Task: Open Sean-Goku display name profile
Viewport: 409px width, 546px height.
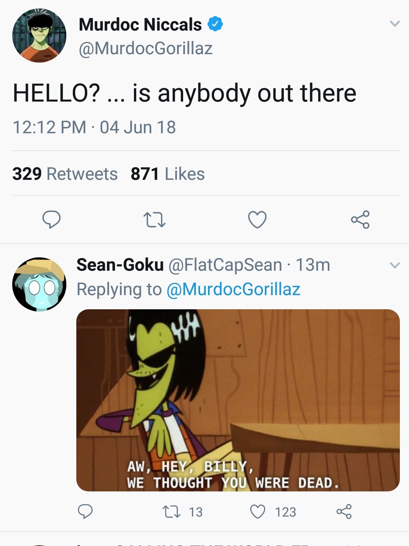Action: point(120,265)
